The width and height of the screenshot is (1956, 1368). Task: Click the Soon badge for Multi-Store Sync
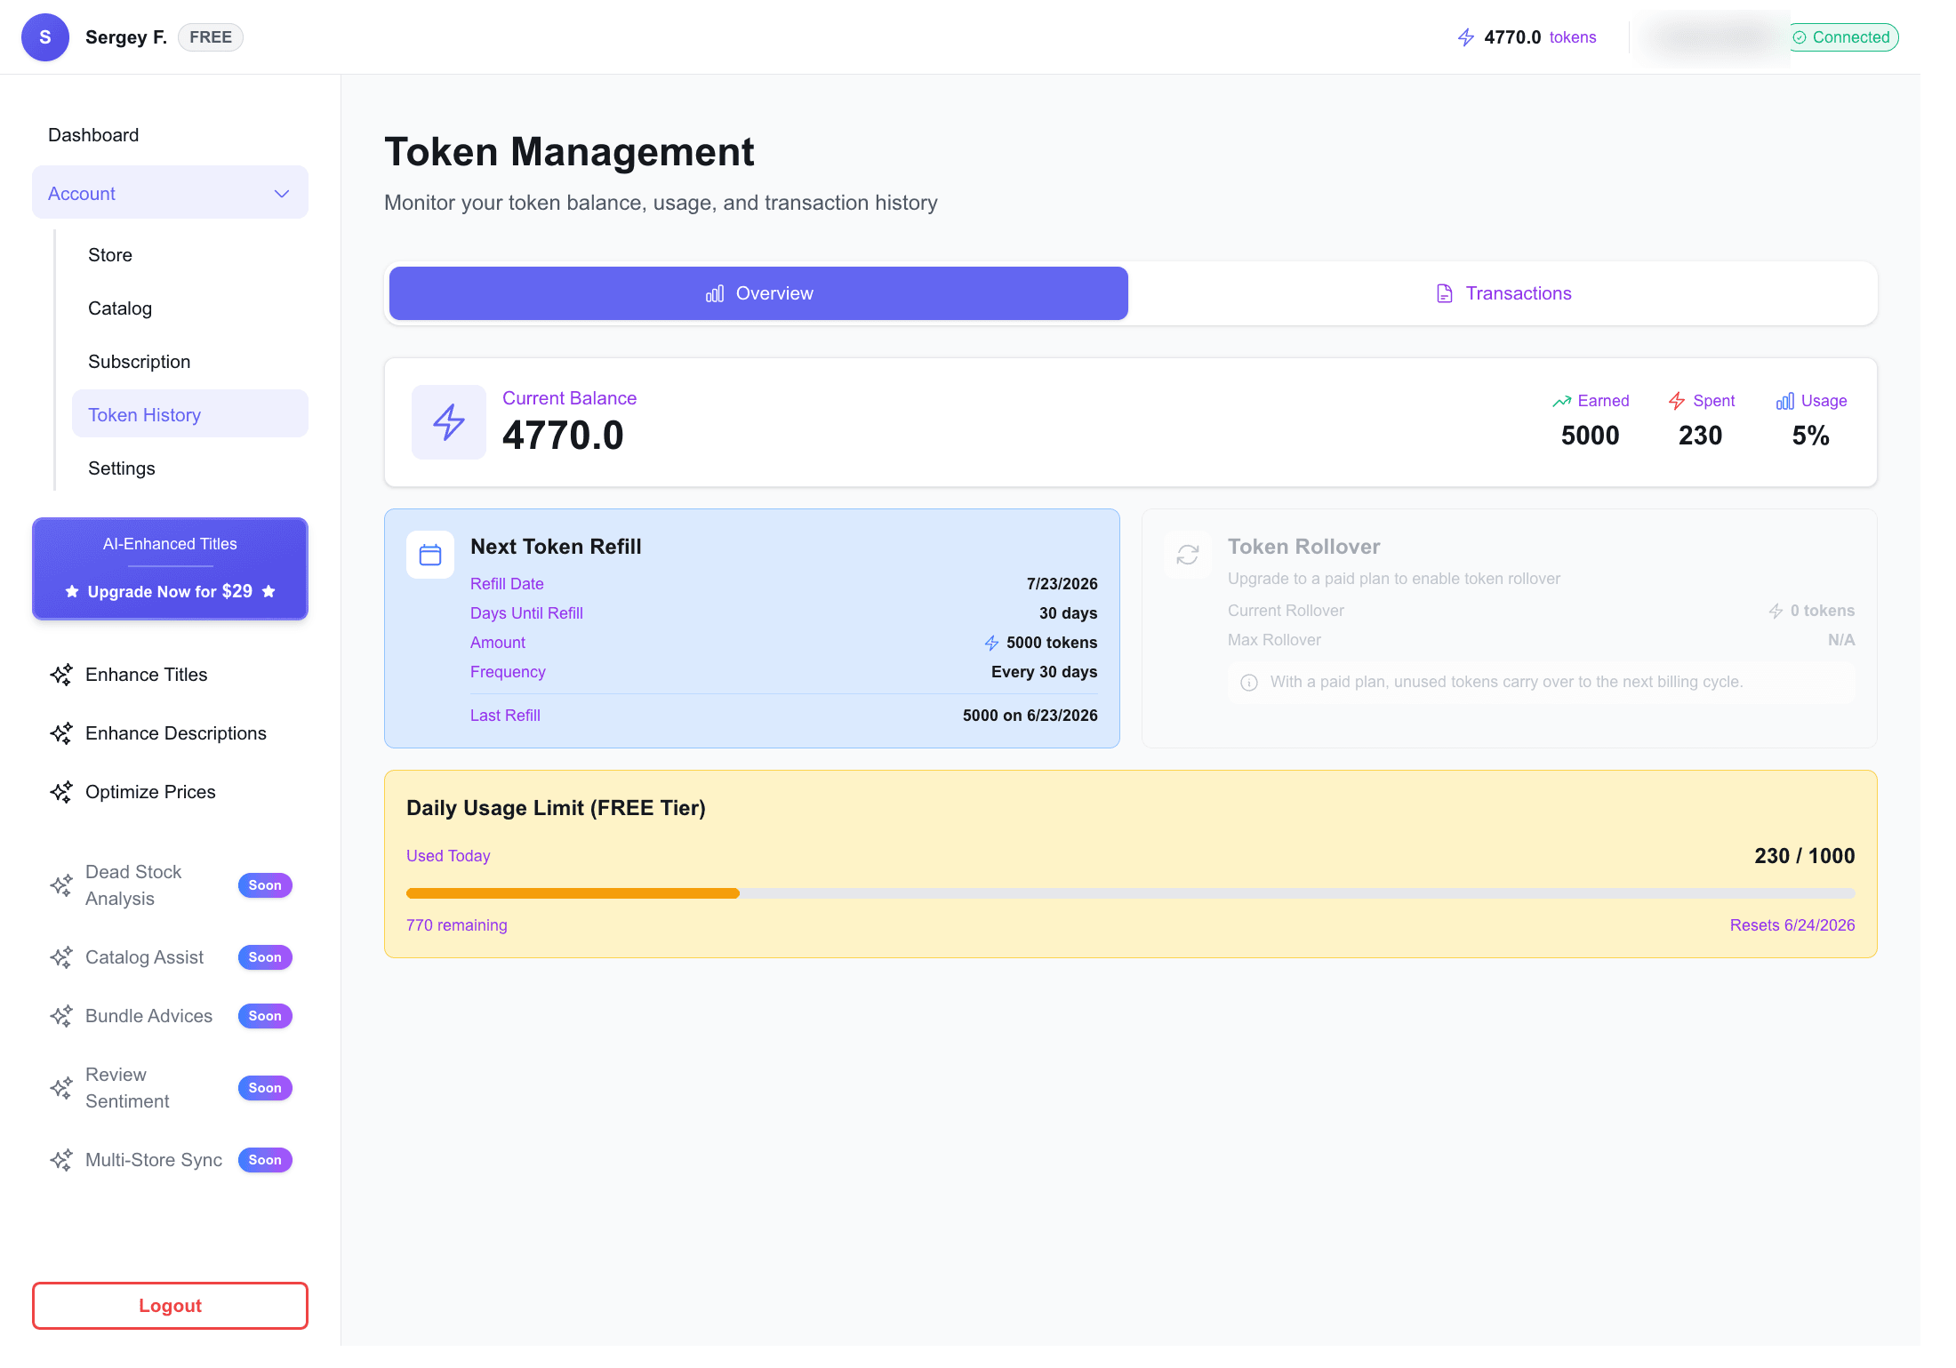click(265, 1160)
